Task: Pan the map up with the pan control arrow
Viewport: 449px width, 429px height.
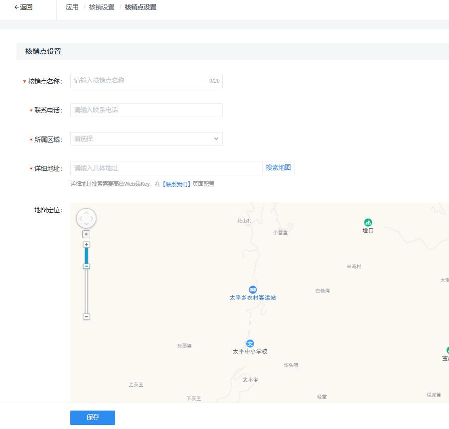Action: [86, 213]
